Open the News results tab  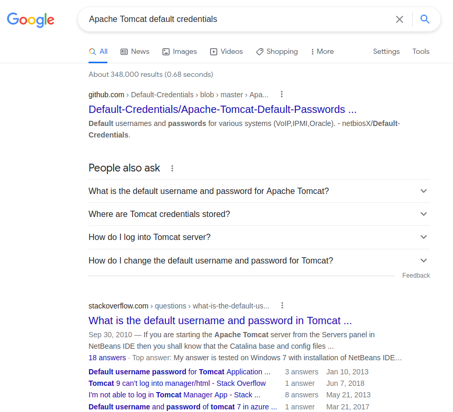[x=135, y=51]
